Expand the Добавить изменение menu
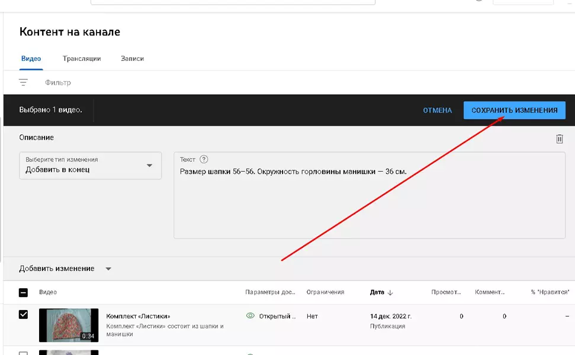 tap(65, 269)
